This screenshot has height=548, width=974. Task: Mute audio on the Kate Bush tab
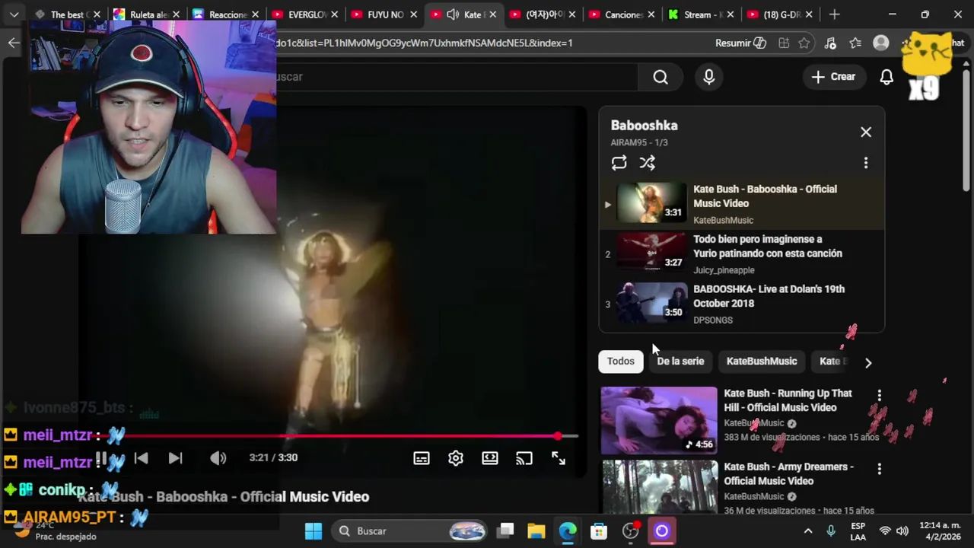[453, 14]
